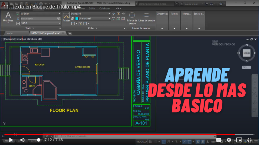Select the Una línea text tool

click(x=8, y=17)
